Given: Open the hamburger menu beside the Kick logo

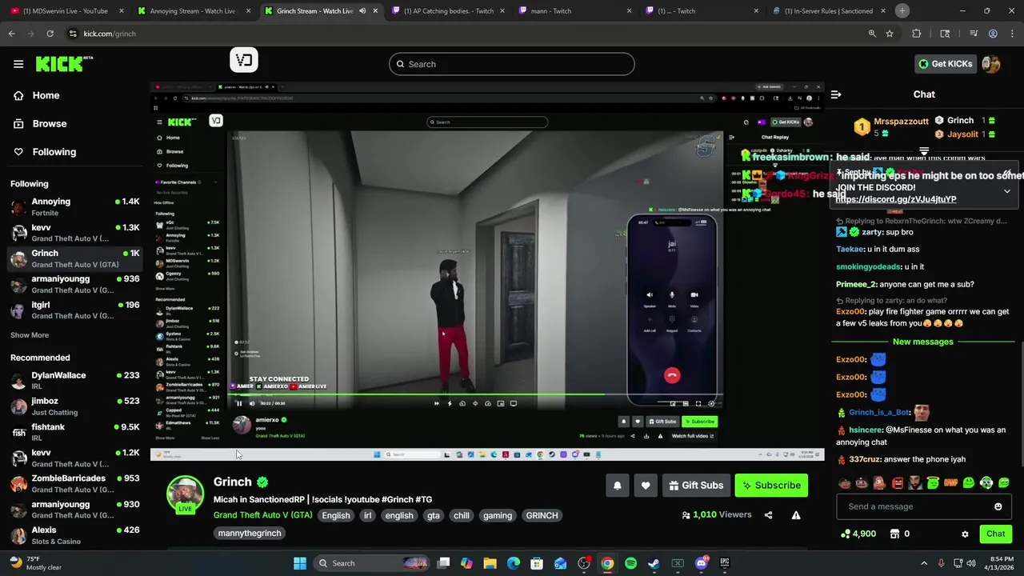Looking at the screenshot, I should [x=18, y=64].
